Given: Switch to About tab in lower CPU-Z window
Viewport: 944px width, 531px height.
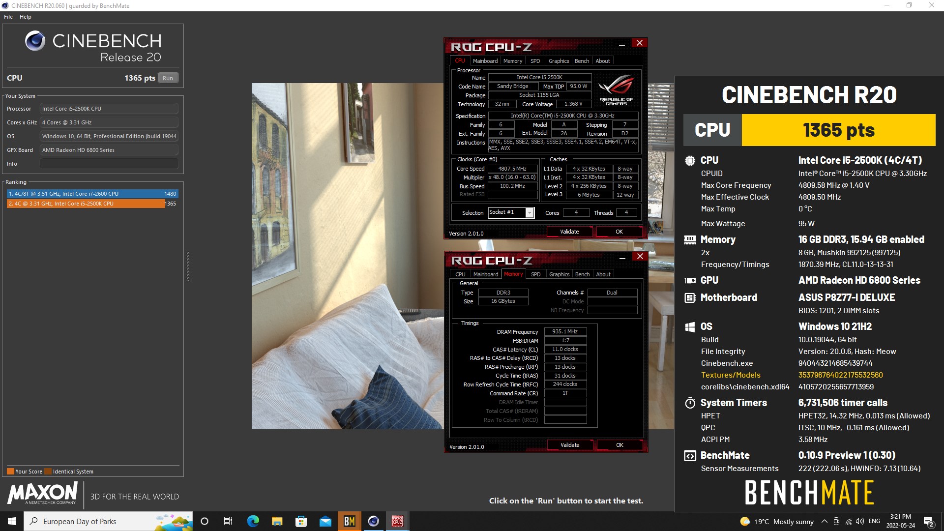Looking at the screenshot, I should 603,274.
